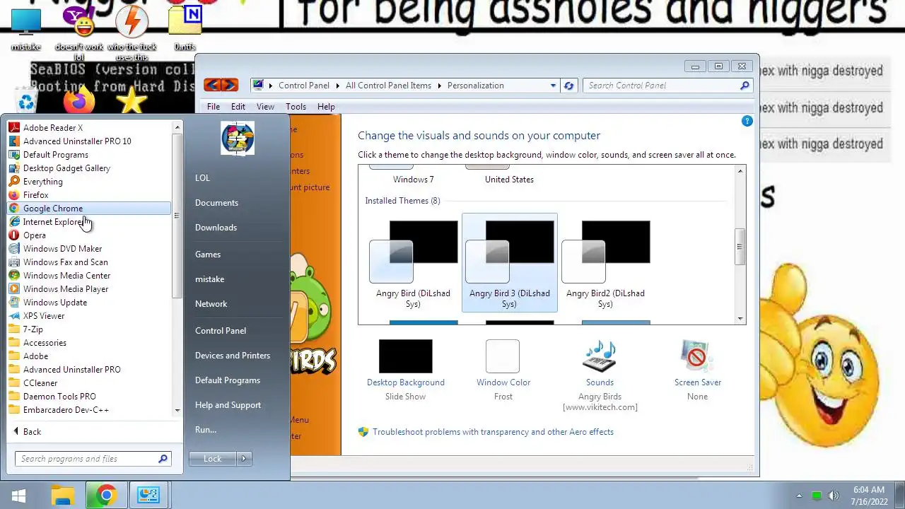Open Windows Fax and Scan
Viewport: 905px width, 509px height.
(x=66, y=262)
